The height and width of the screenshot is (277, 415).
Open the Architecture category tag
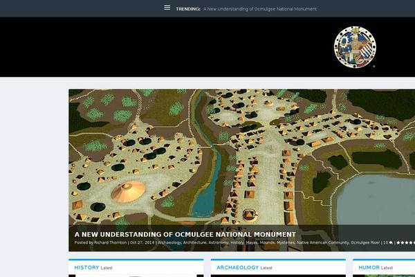[194, 242]
